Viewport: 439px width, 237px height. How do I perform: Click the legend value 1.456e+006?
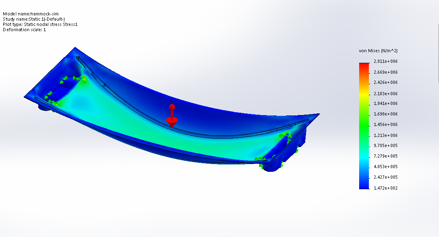click(385, 124)
